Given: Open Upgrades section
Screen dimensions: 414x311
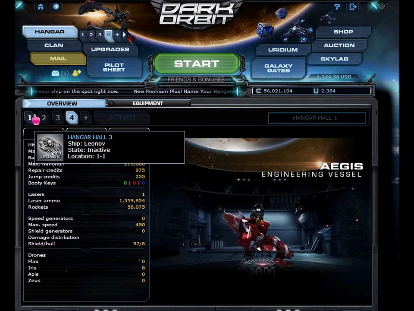Looking at the screenshot, I should 110,49.
